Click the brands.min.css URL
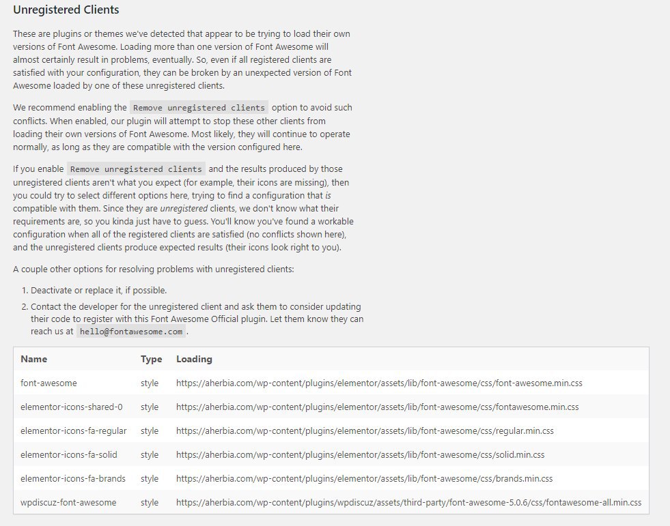The height and width of the screenshot is (526, 670). tap(365, 479)
